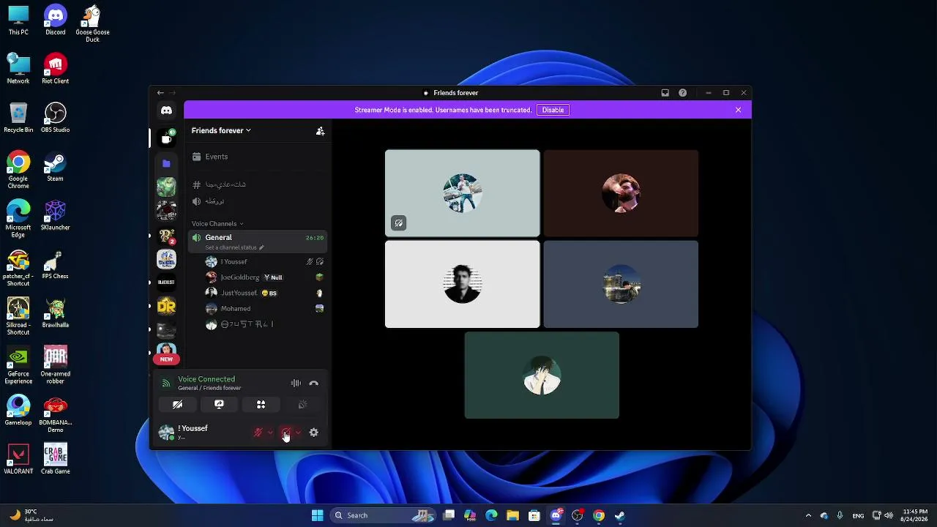Open Windows Start menu
The height and width of the screenshot is (527, 937).
coord(317,515)
